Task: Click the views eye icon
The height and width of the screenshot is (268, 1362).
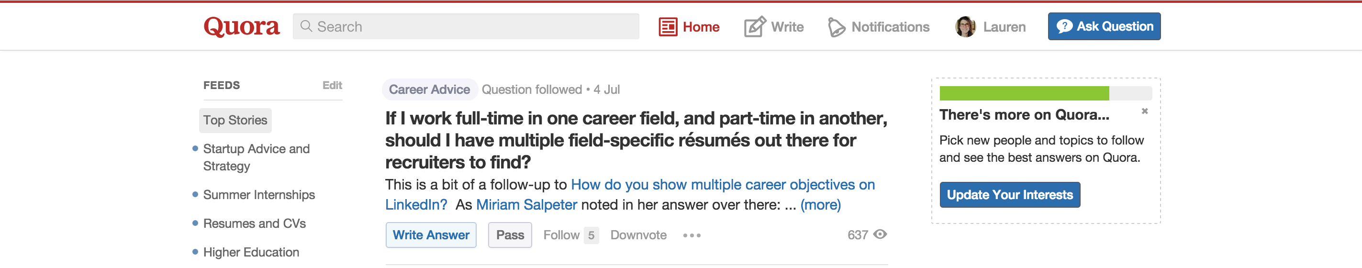Action: click(x=880, y=234)
